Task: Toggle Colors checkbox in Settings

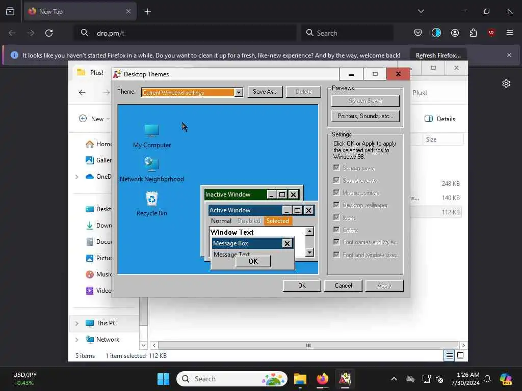Action: point(336,230)
